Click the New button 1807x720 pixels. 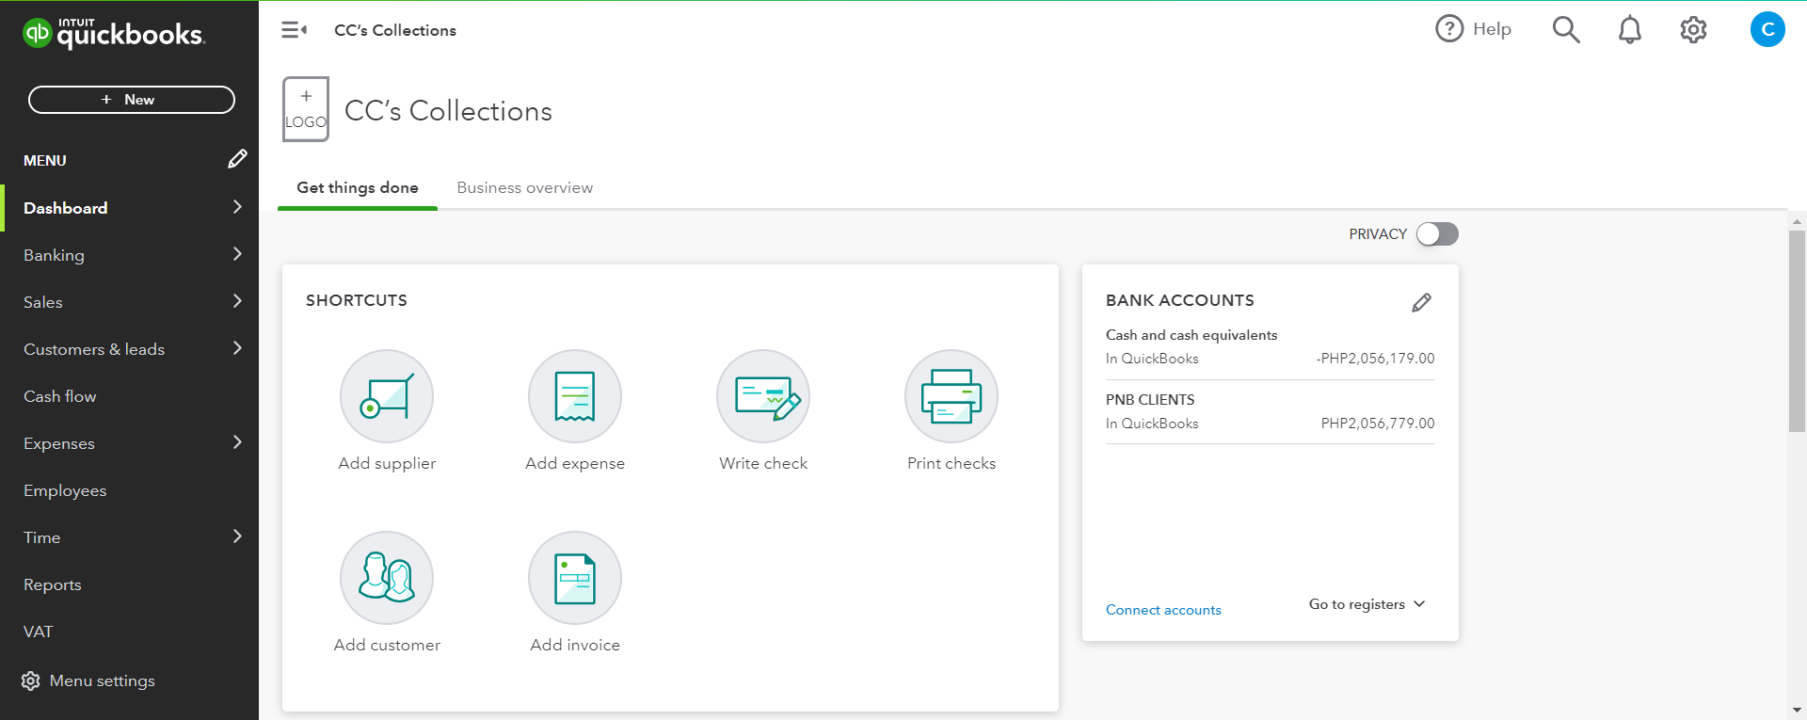click(x=132, y=100)
